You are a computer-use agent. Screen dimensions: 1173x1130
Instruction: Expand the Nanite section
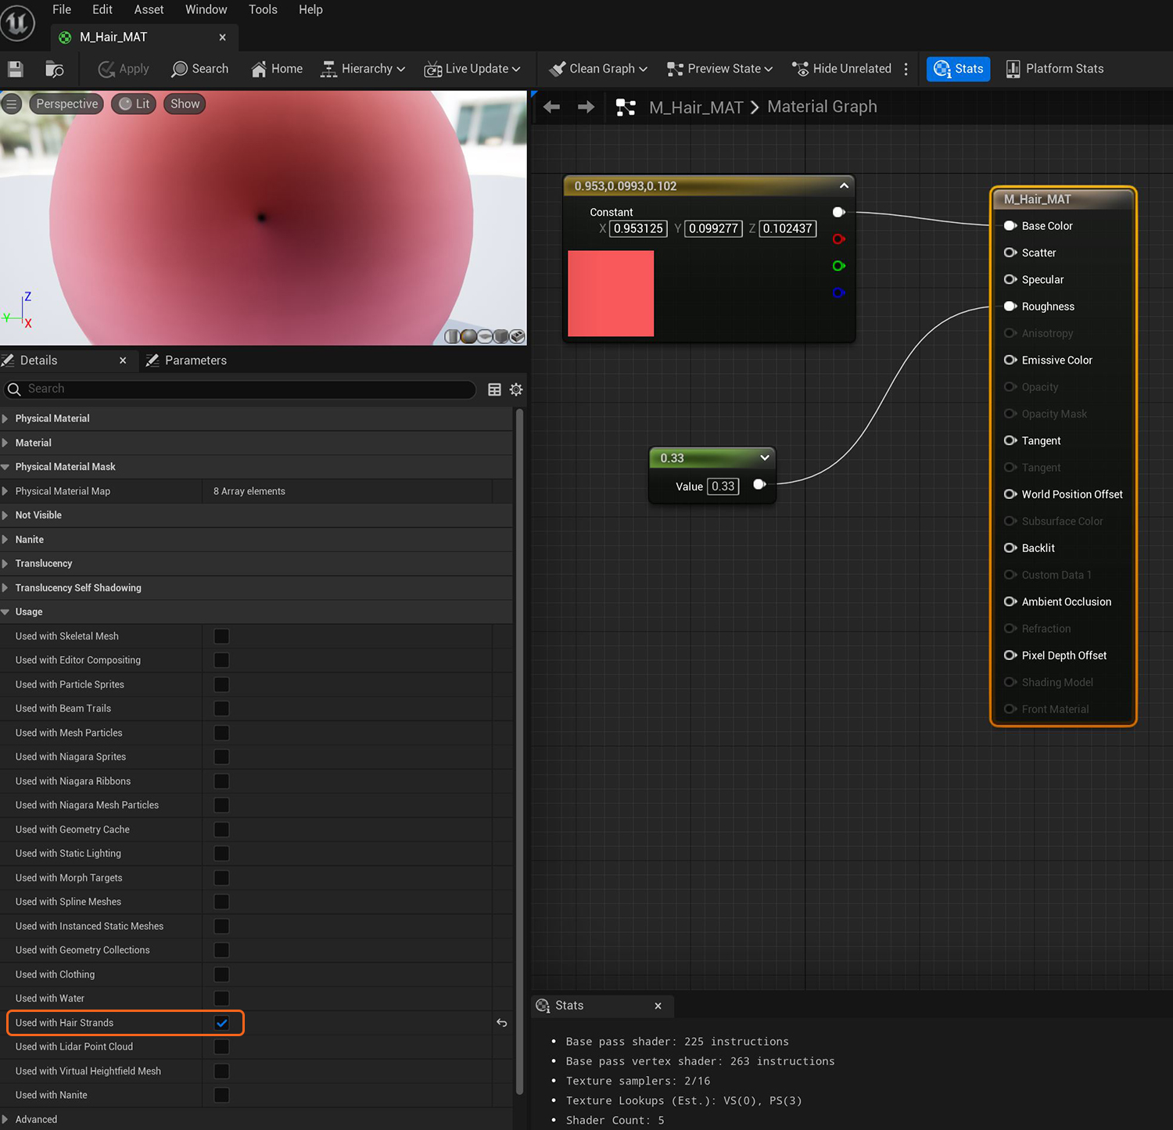click(5, 540)
